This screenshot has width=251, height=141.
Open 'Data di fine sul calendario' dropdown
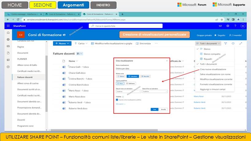pyautogui.click(x=155, y=91)
